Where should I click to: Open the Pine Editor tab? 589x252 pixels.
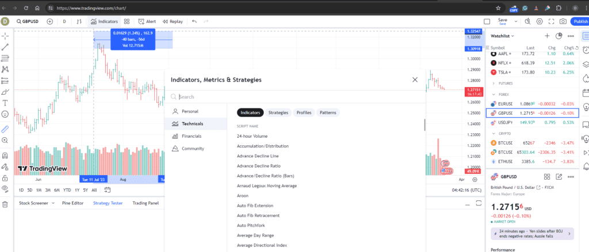73,203
